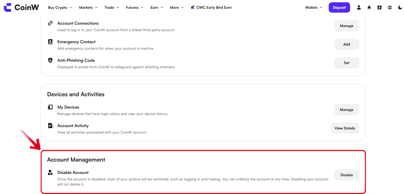This screenshot has width=404, height=194.
Task: Add an Emergency Contact
Action: click(347, 44)
